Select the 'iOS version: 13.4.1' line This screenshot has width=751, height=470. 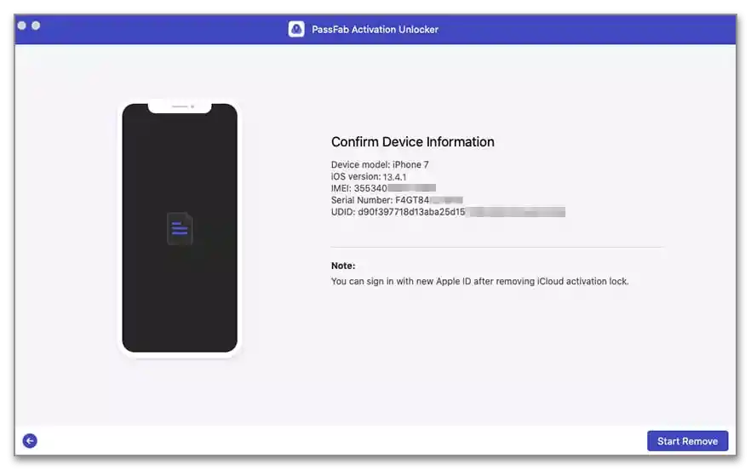pyautogui.click(x=369, y=176)
